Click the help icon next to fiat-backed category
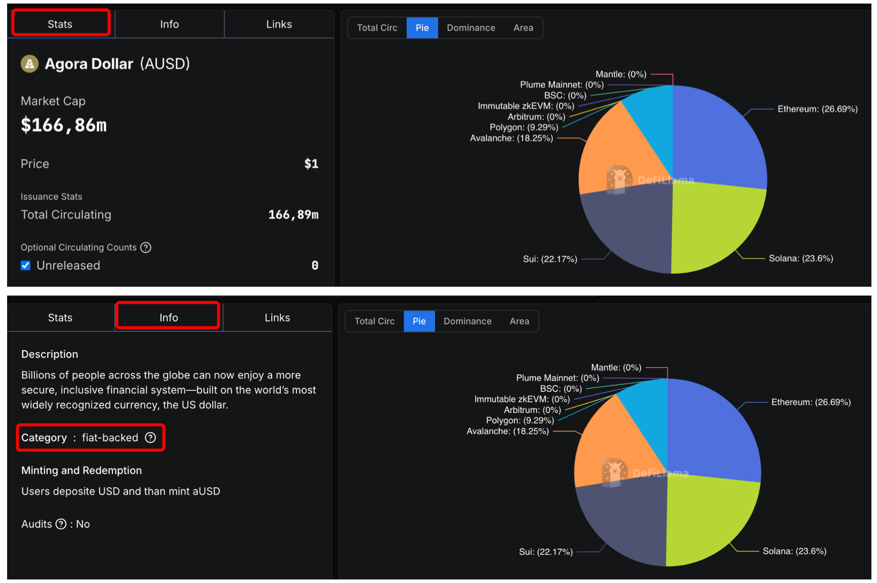 click(x=151, y=438)
